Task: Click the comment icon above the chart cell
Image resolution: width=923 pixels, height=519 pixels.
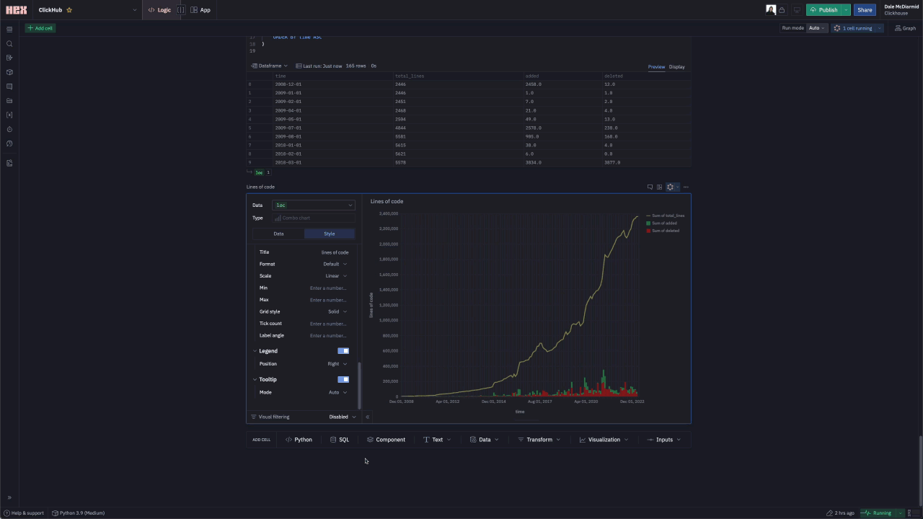Action: coord(650,187)
